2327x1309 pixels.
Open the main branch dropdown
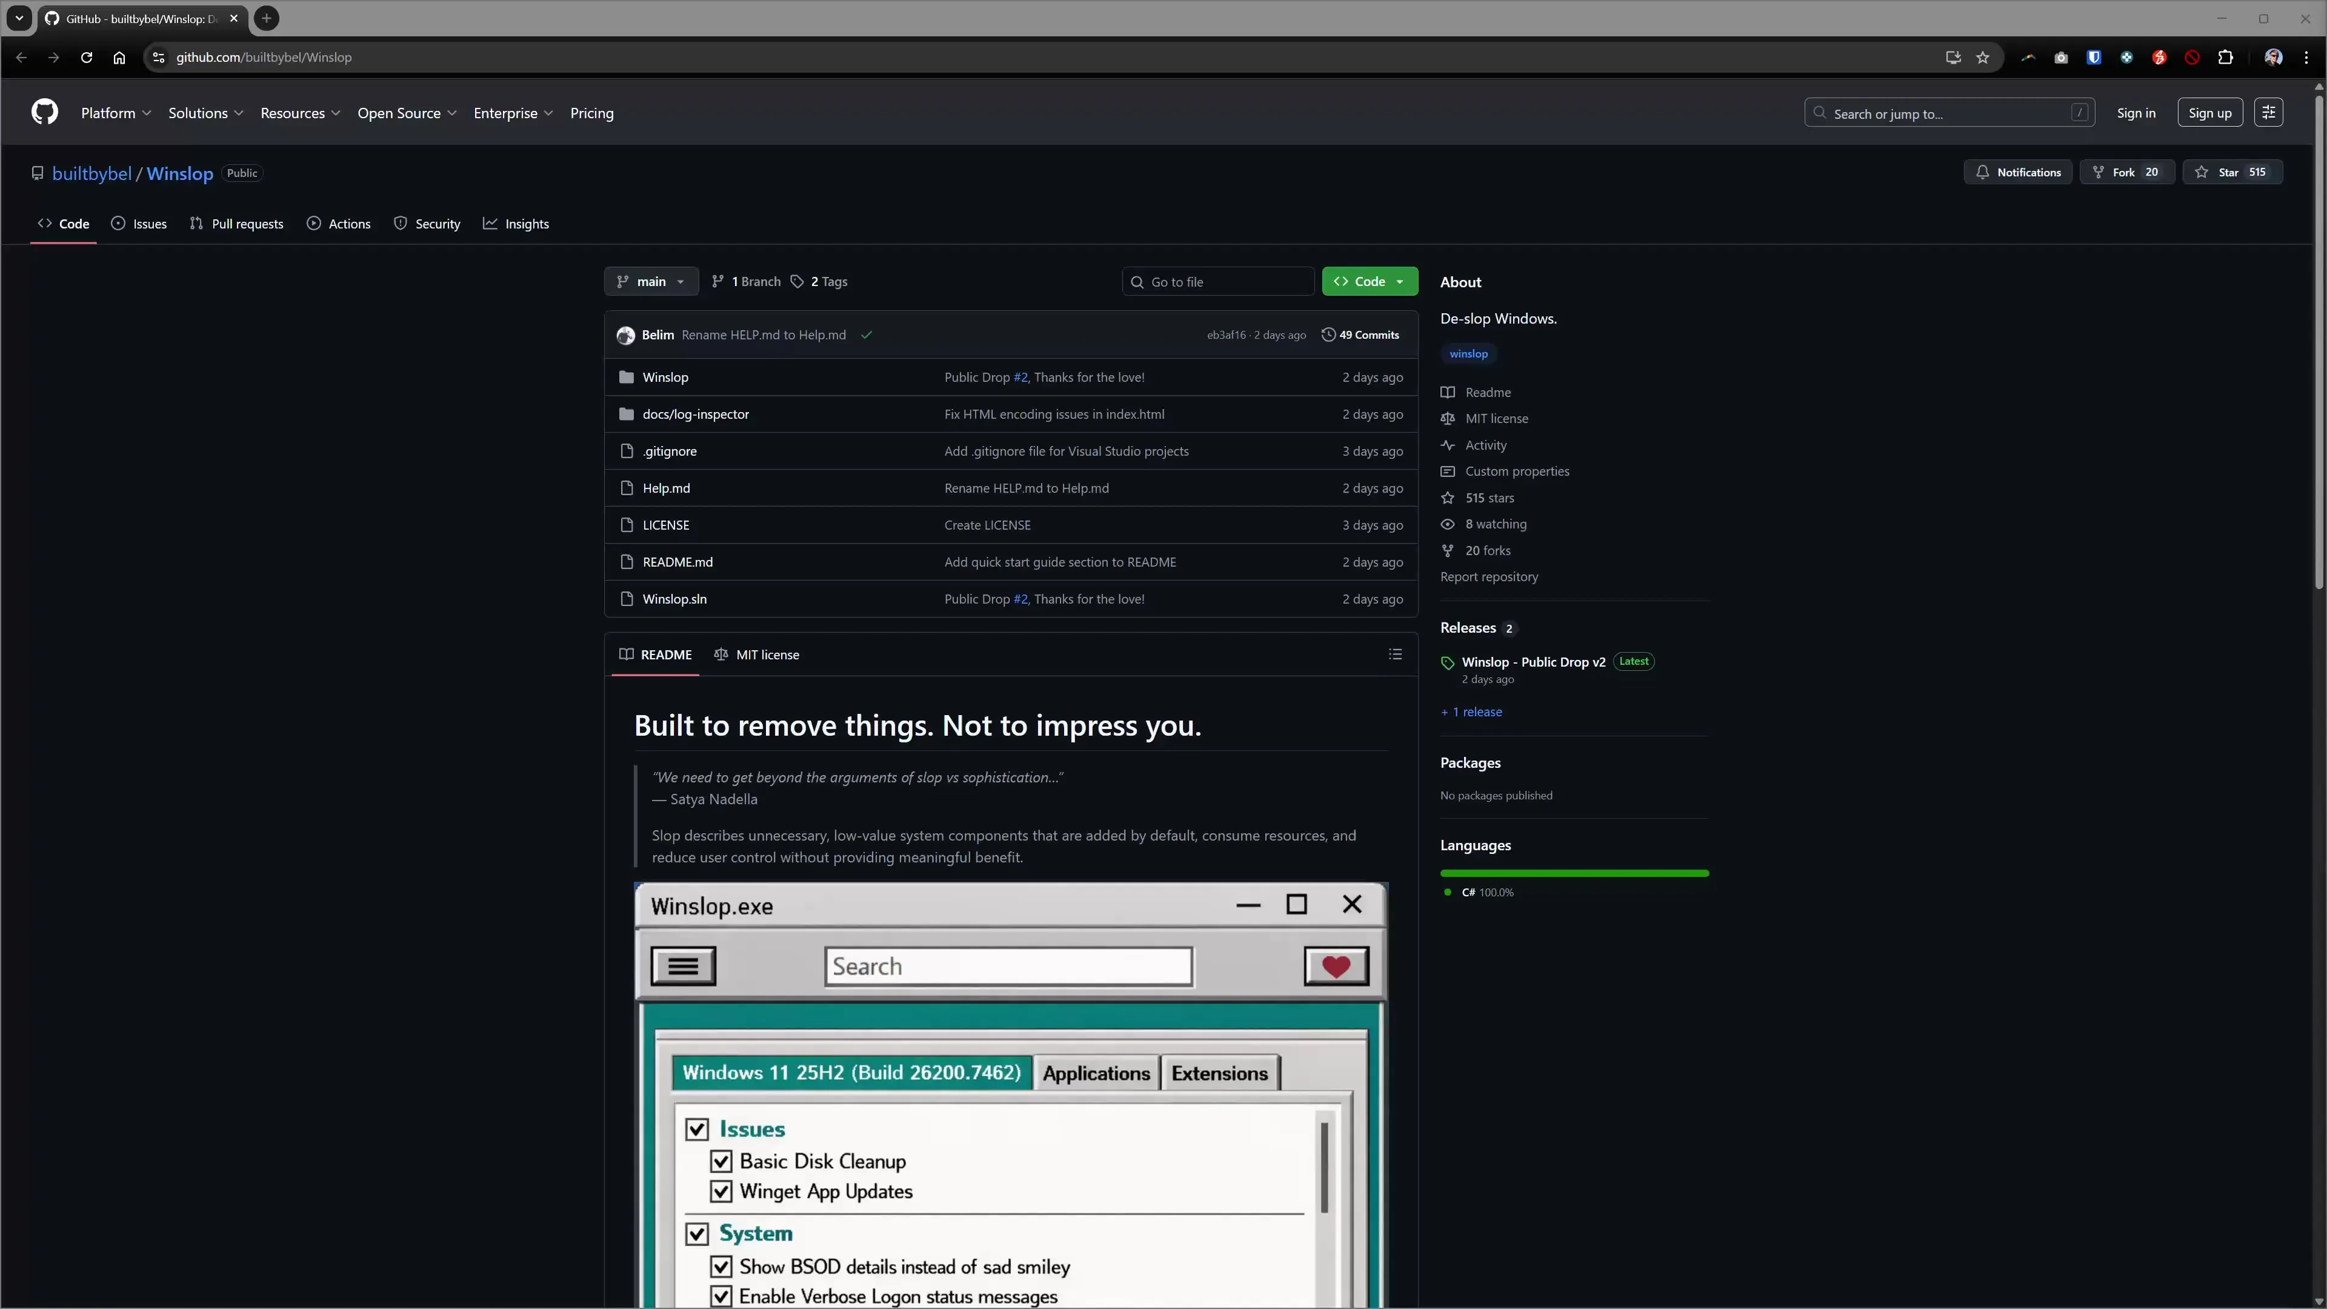pyautogui.click(x=650, y=281)
